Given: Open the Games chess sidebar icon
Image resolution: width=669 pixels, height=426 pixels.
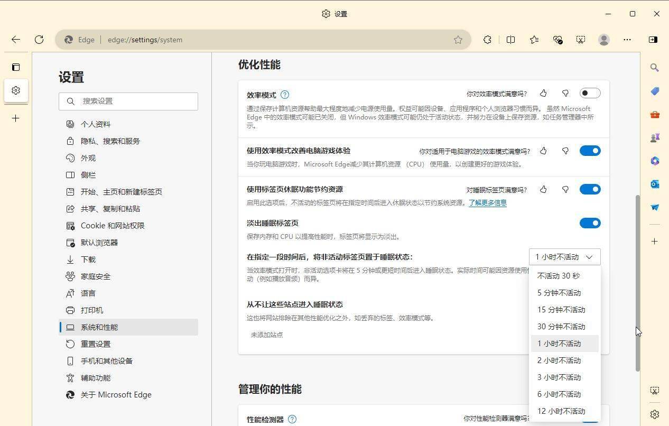Looking at the screenshot, I should [655, 137].
